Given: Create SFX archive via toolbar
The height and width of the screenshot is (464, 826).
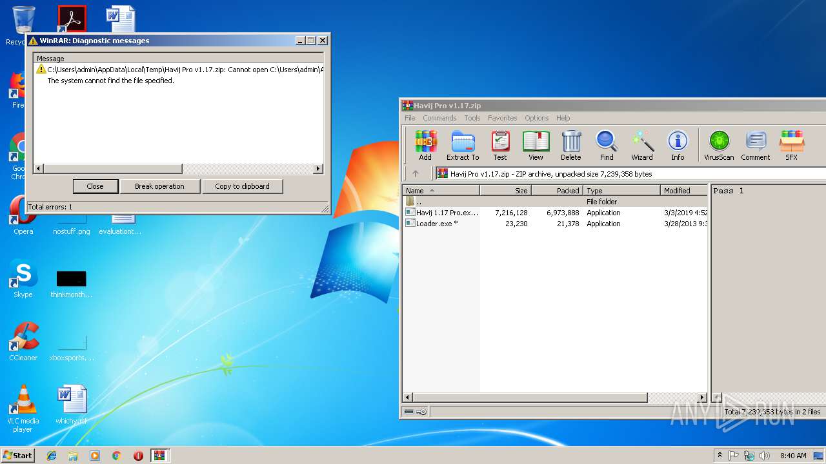Looking at the screenshot, I should tap(791, 145).
